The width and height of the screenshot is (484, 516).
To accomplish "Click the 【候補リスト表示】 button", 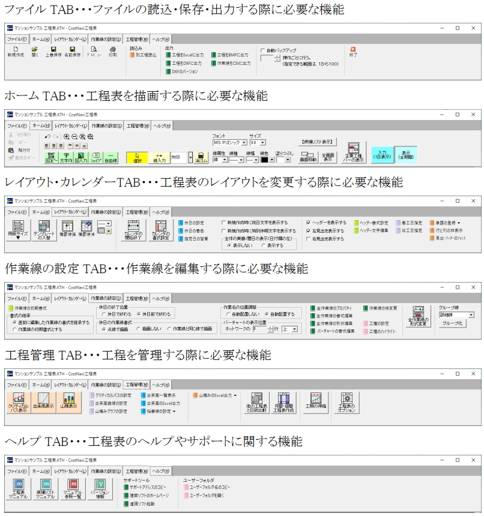I will (x=318, y=142).
